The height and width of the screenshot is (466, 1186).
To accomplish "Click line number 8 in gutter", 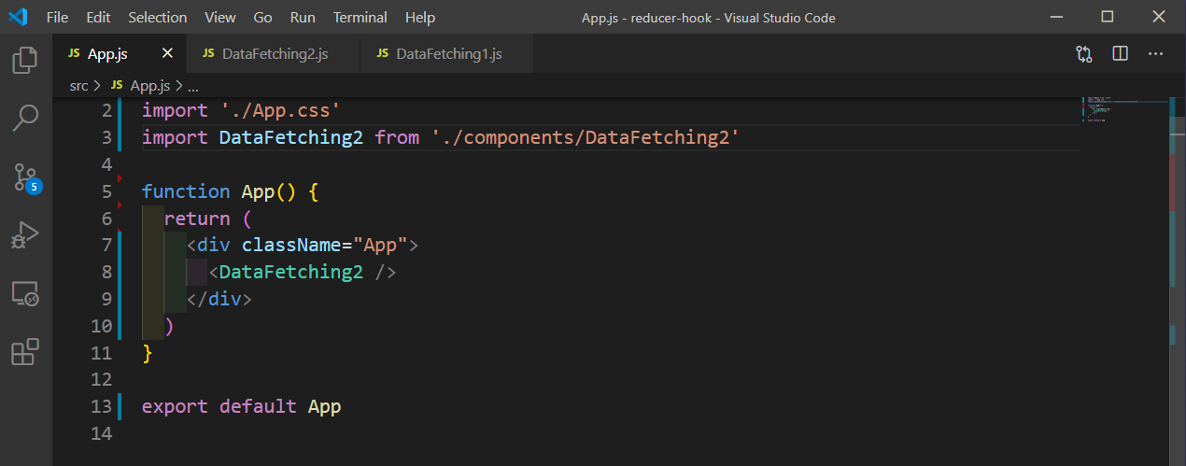I will point(106,273).
